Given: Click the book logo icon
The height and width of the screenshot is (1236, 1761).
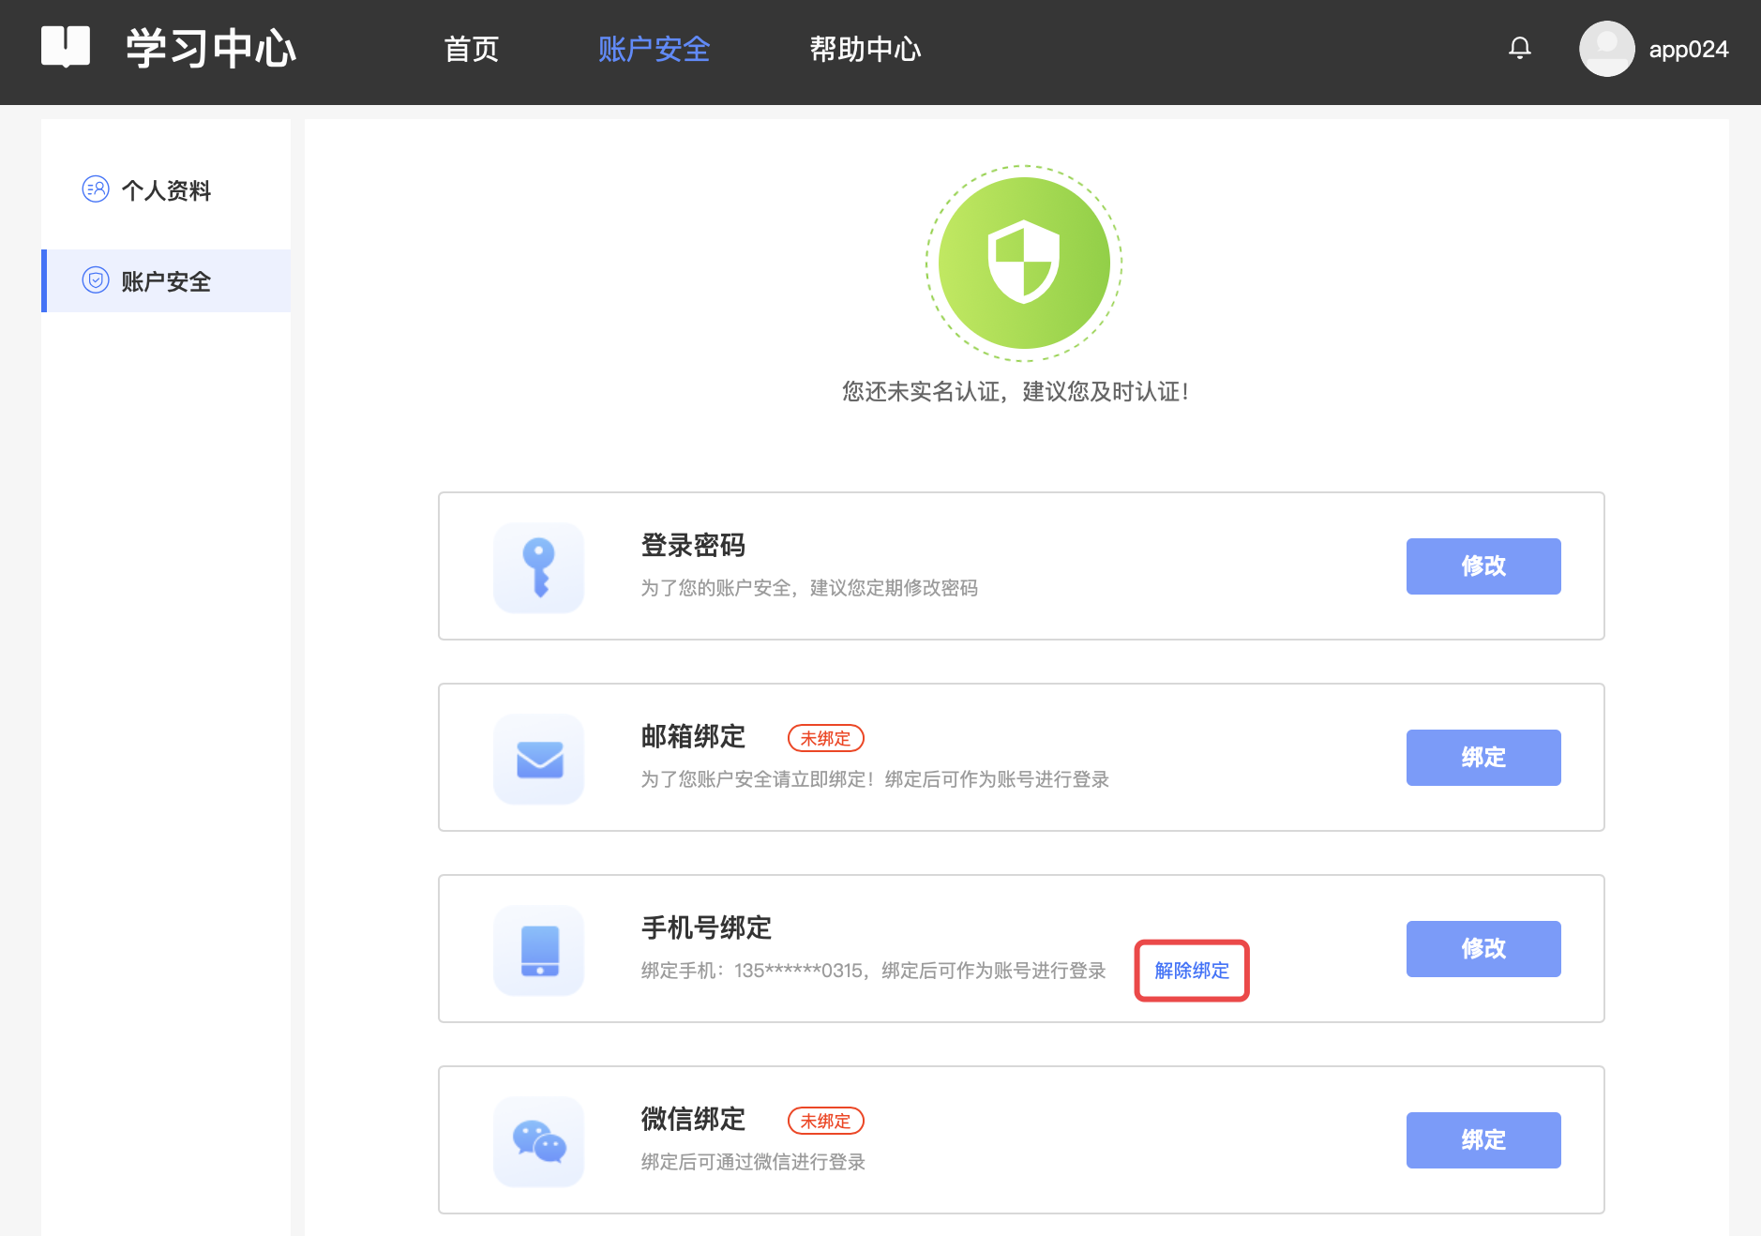Looking at the screenshot, I should pyautogui.click(x=66, y=47).
